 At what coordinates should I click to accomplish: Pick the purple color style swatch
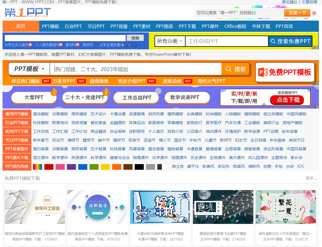click(71, 167)
